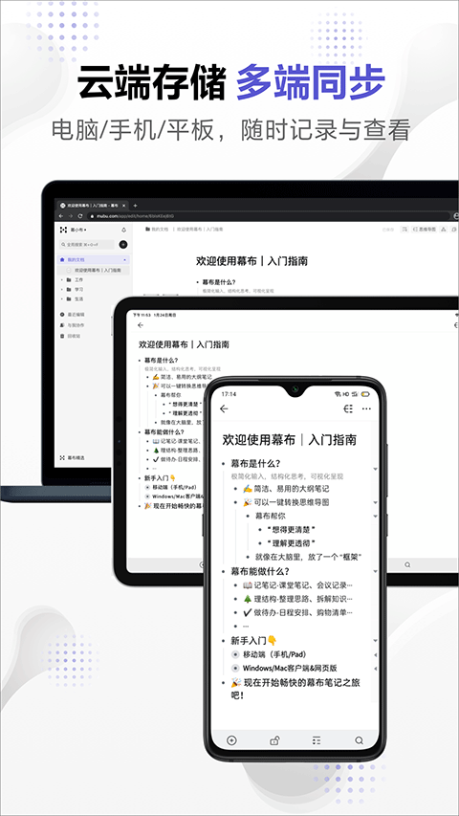The height and width of the screenshot is (816, 459).
Task: Click the browser forward arrow on laptop
Action: point(70,216)
